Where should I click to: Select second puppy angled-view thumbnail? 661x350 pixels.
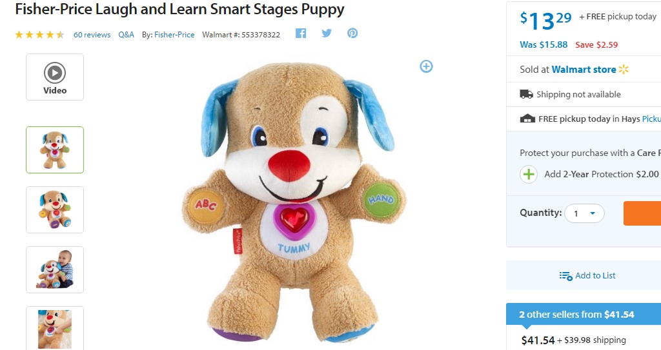[55, 209]
